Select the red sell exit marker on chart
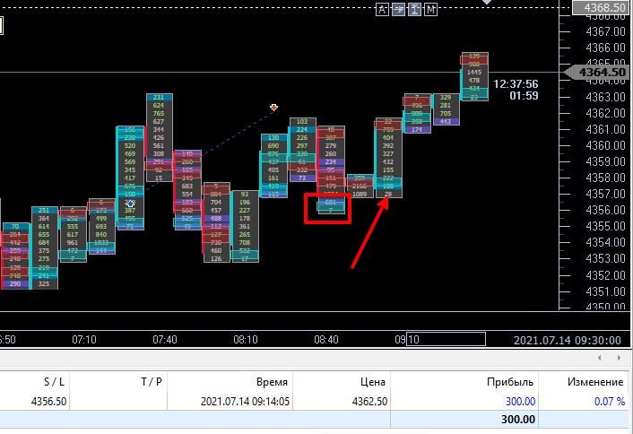 (274, 108)
